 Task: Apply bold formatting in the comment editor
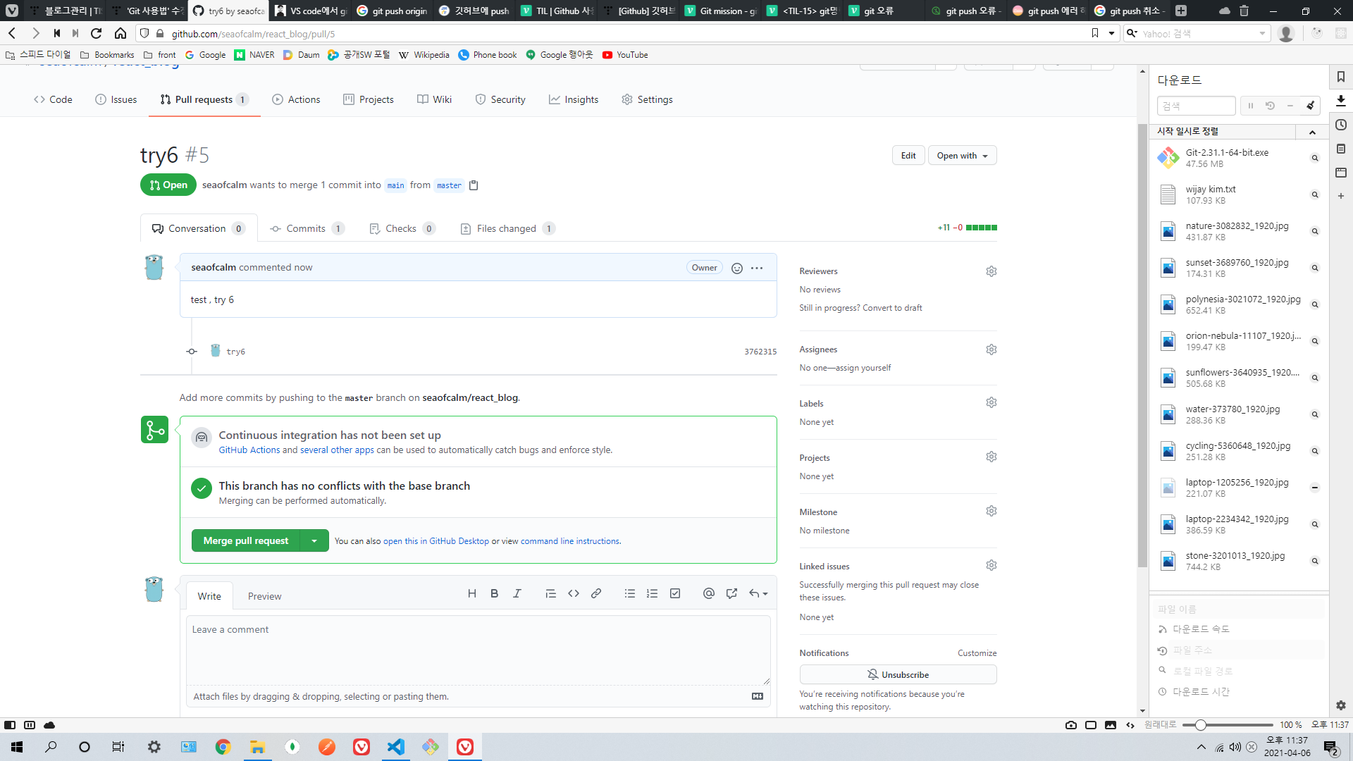[x=495, y=593]
